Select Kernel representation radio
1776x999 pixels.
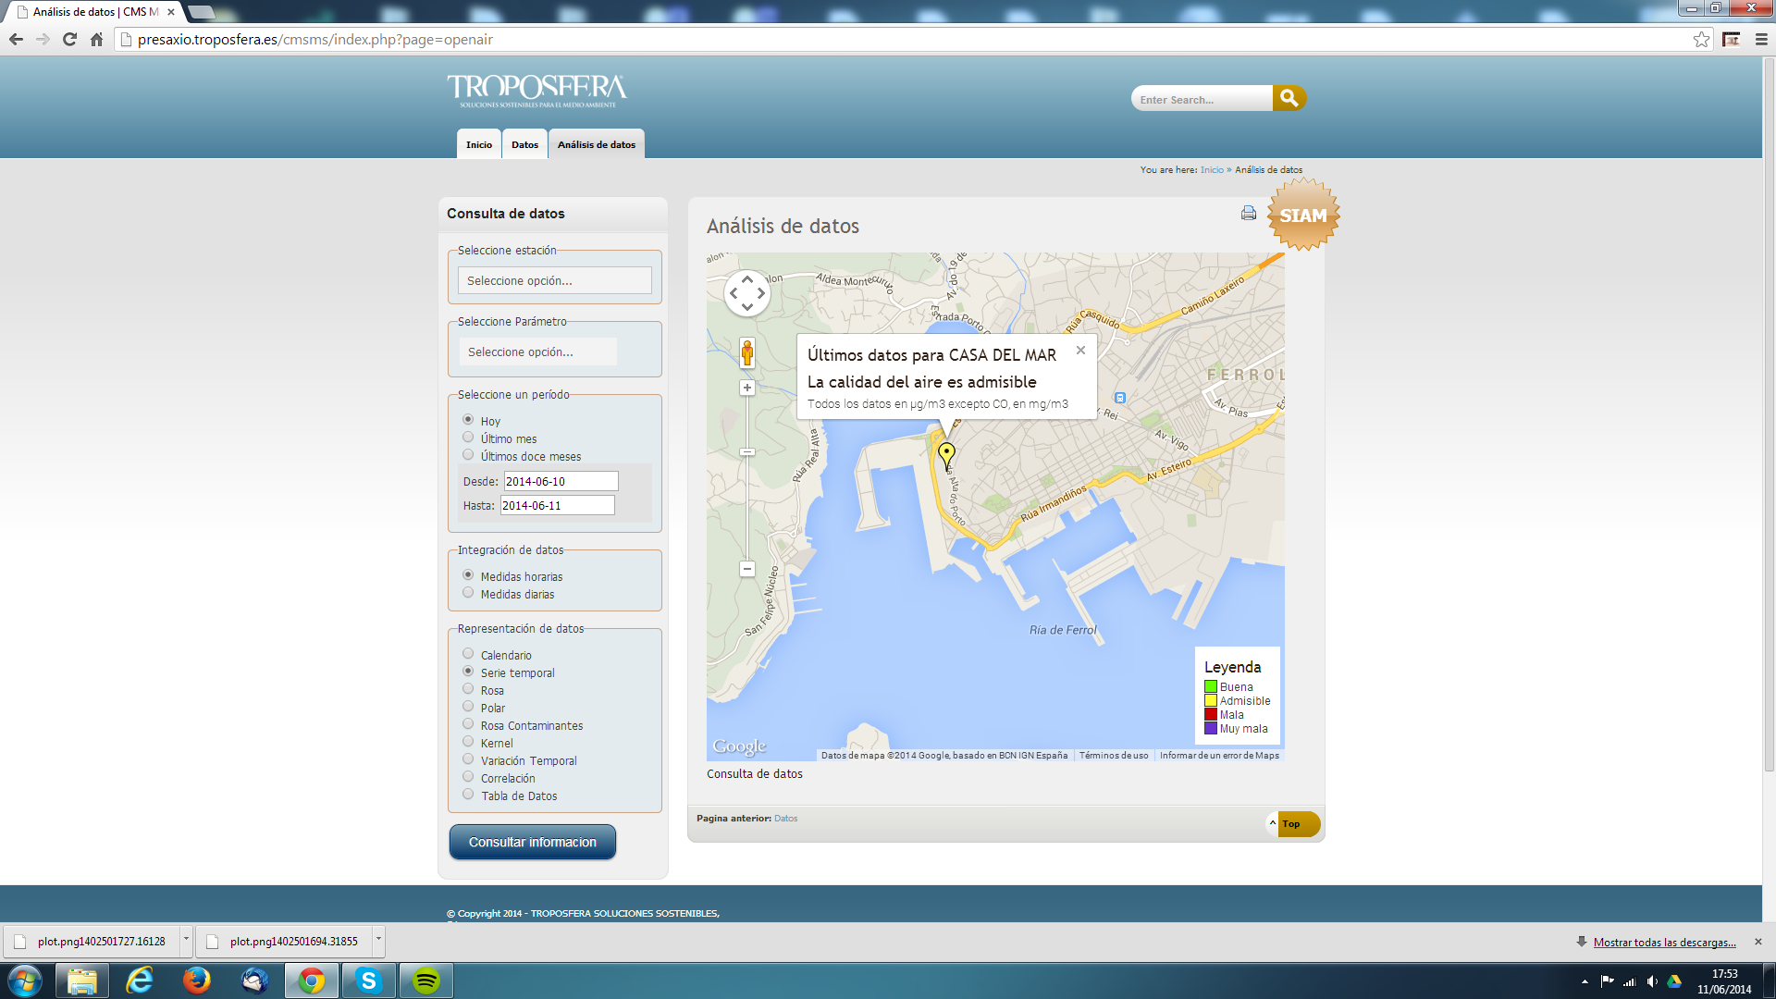468,742
